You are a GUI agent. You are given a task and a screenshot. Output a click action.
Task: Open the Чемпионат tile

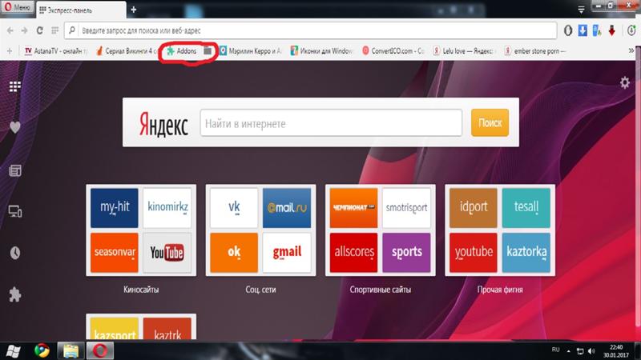click(353, 208)
